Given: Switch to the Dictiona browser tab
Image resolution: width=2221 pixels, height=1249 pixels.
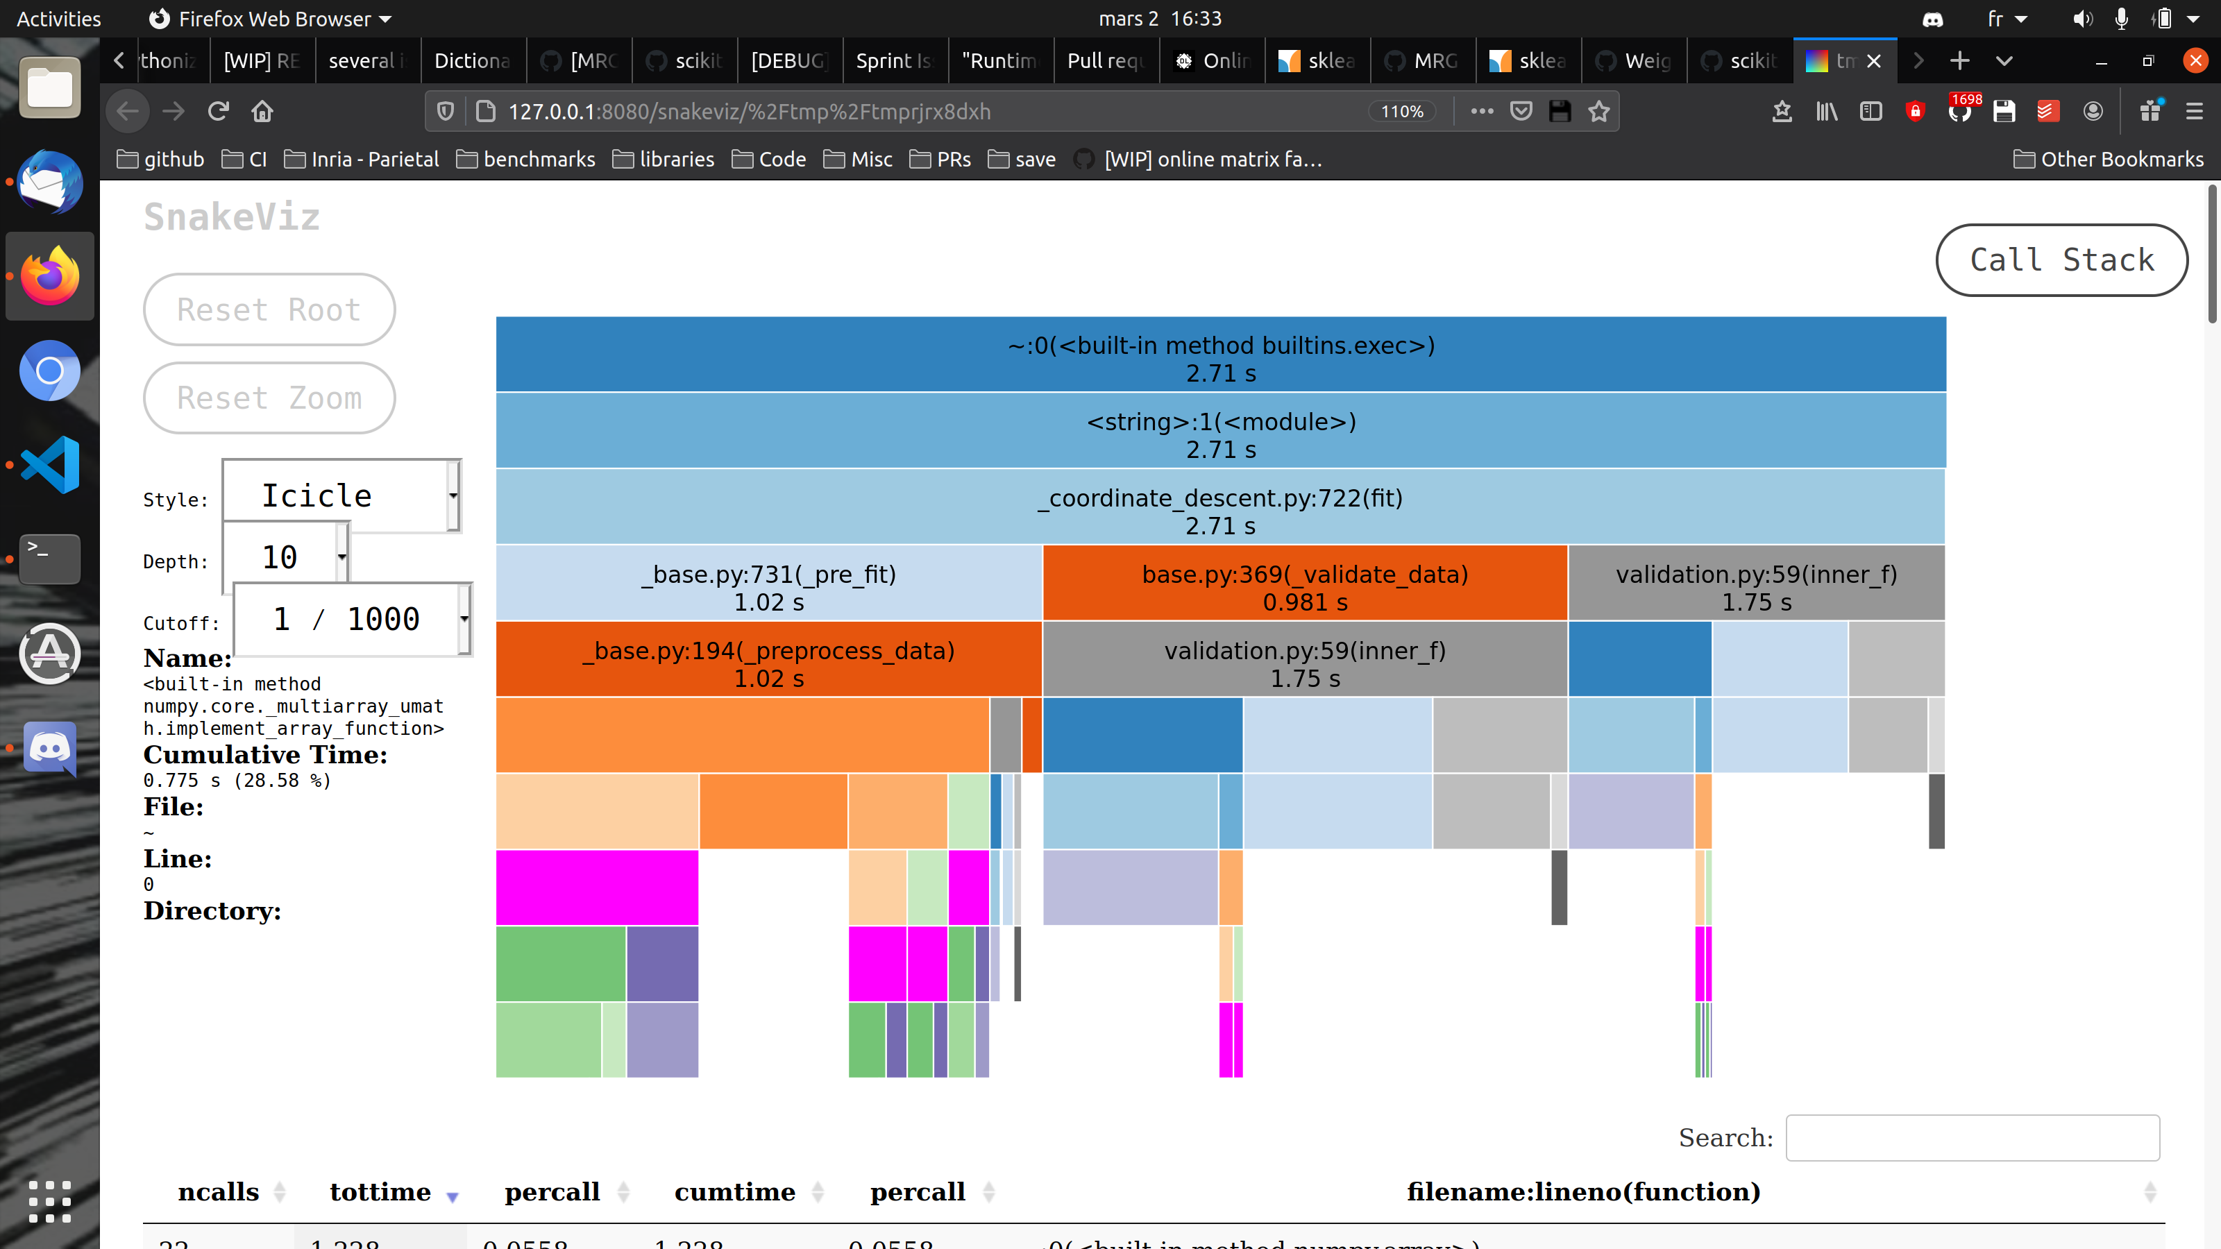Looking at the screenshot, I should click(x=473, y=60).
